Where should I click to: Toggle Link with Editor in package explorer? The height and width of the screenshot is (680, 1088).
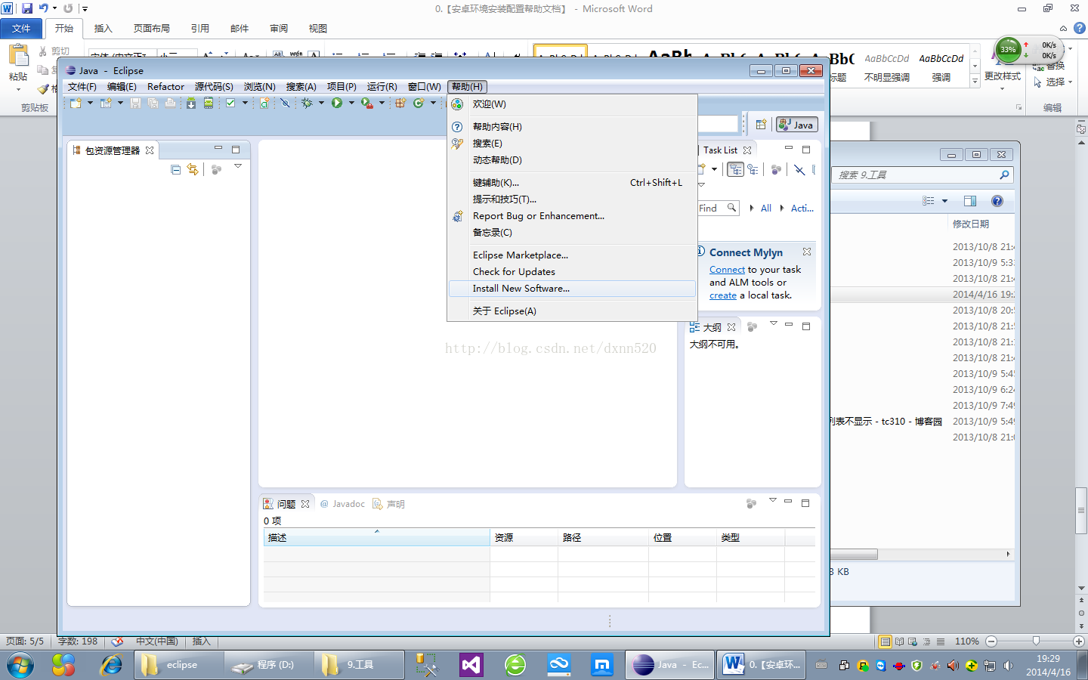tap(193, 170)
